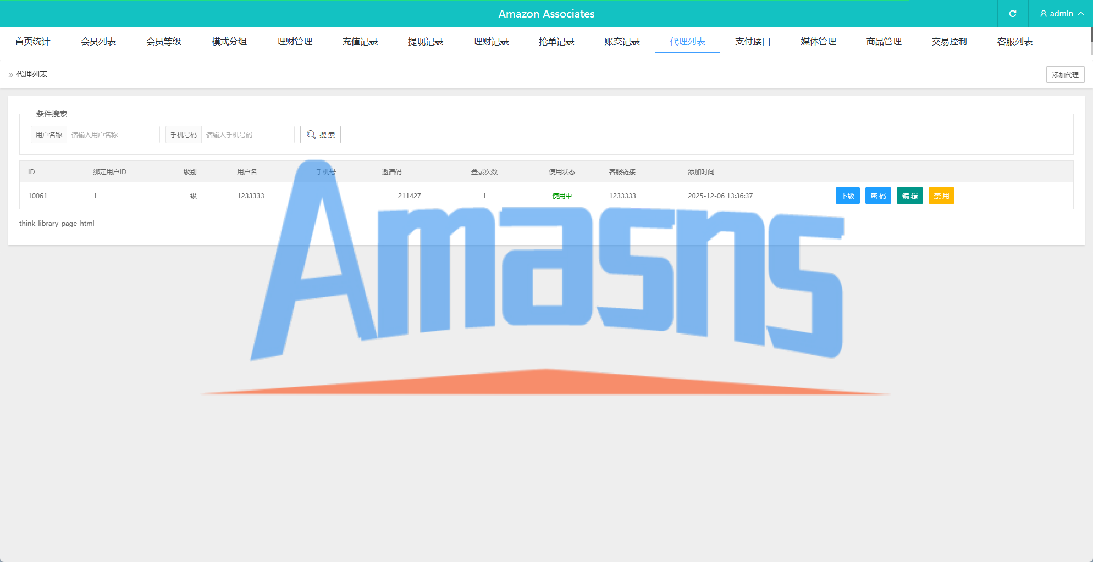
Task: Select the active 代理列表 tab
Action: pos(687,42)
